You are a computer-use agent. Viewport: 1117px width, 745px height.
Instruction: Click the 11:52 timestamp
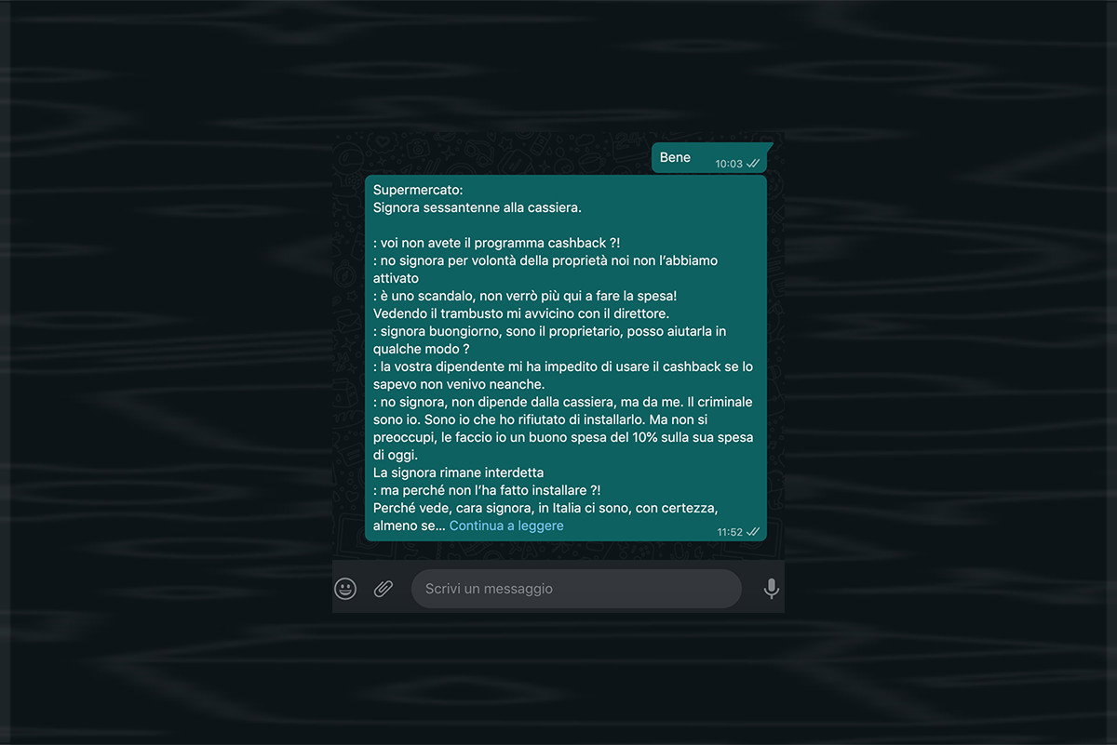click(x=730, y=532)
